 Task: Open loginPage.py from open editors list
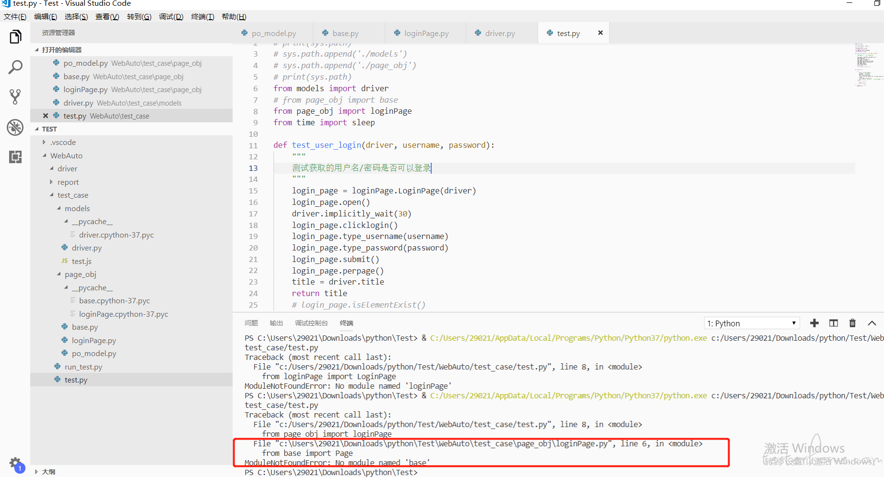coord(131,90)
